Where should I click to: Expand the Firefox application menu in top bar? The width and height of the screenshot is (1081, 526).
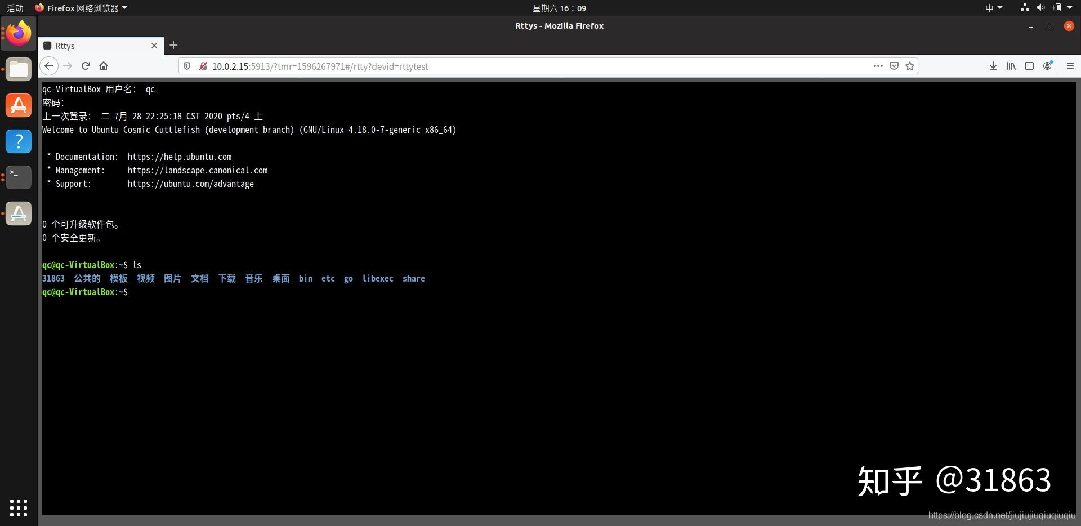[x=81, y=8]
